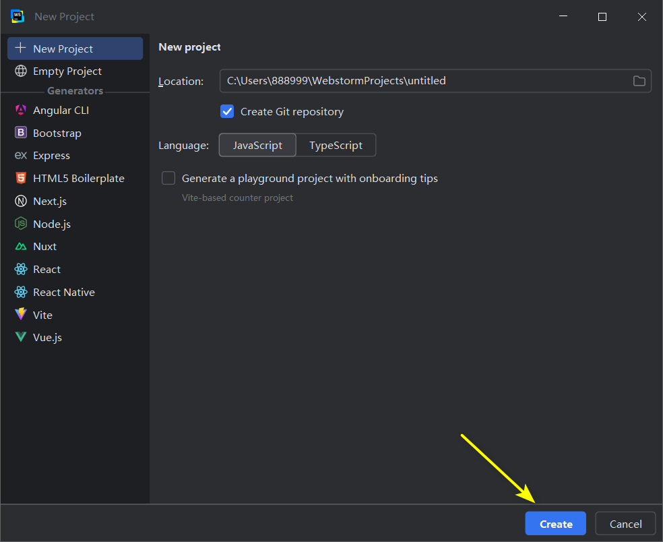
Task: Maximize the New Project window
Action: point(602,16)
